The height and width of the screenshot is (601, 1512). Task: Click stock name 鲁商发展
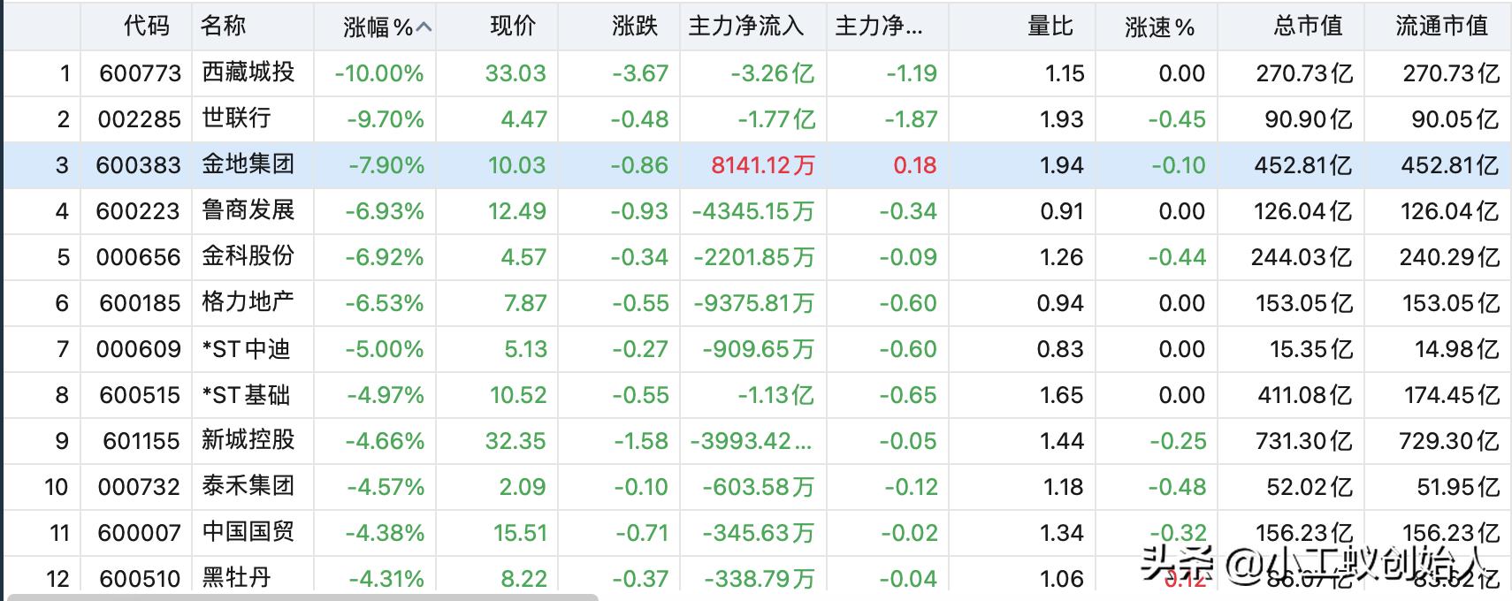click(x=248, y=210)
